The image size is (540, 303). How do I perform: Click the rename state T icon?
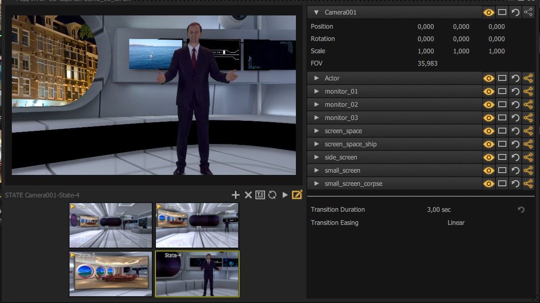260,195
